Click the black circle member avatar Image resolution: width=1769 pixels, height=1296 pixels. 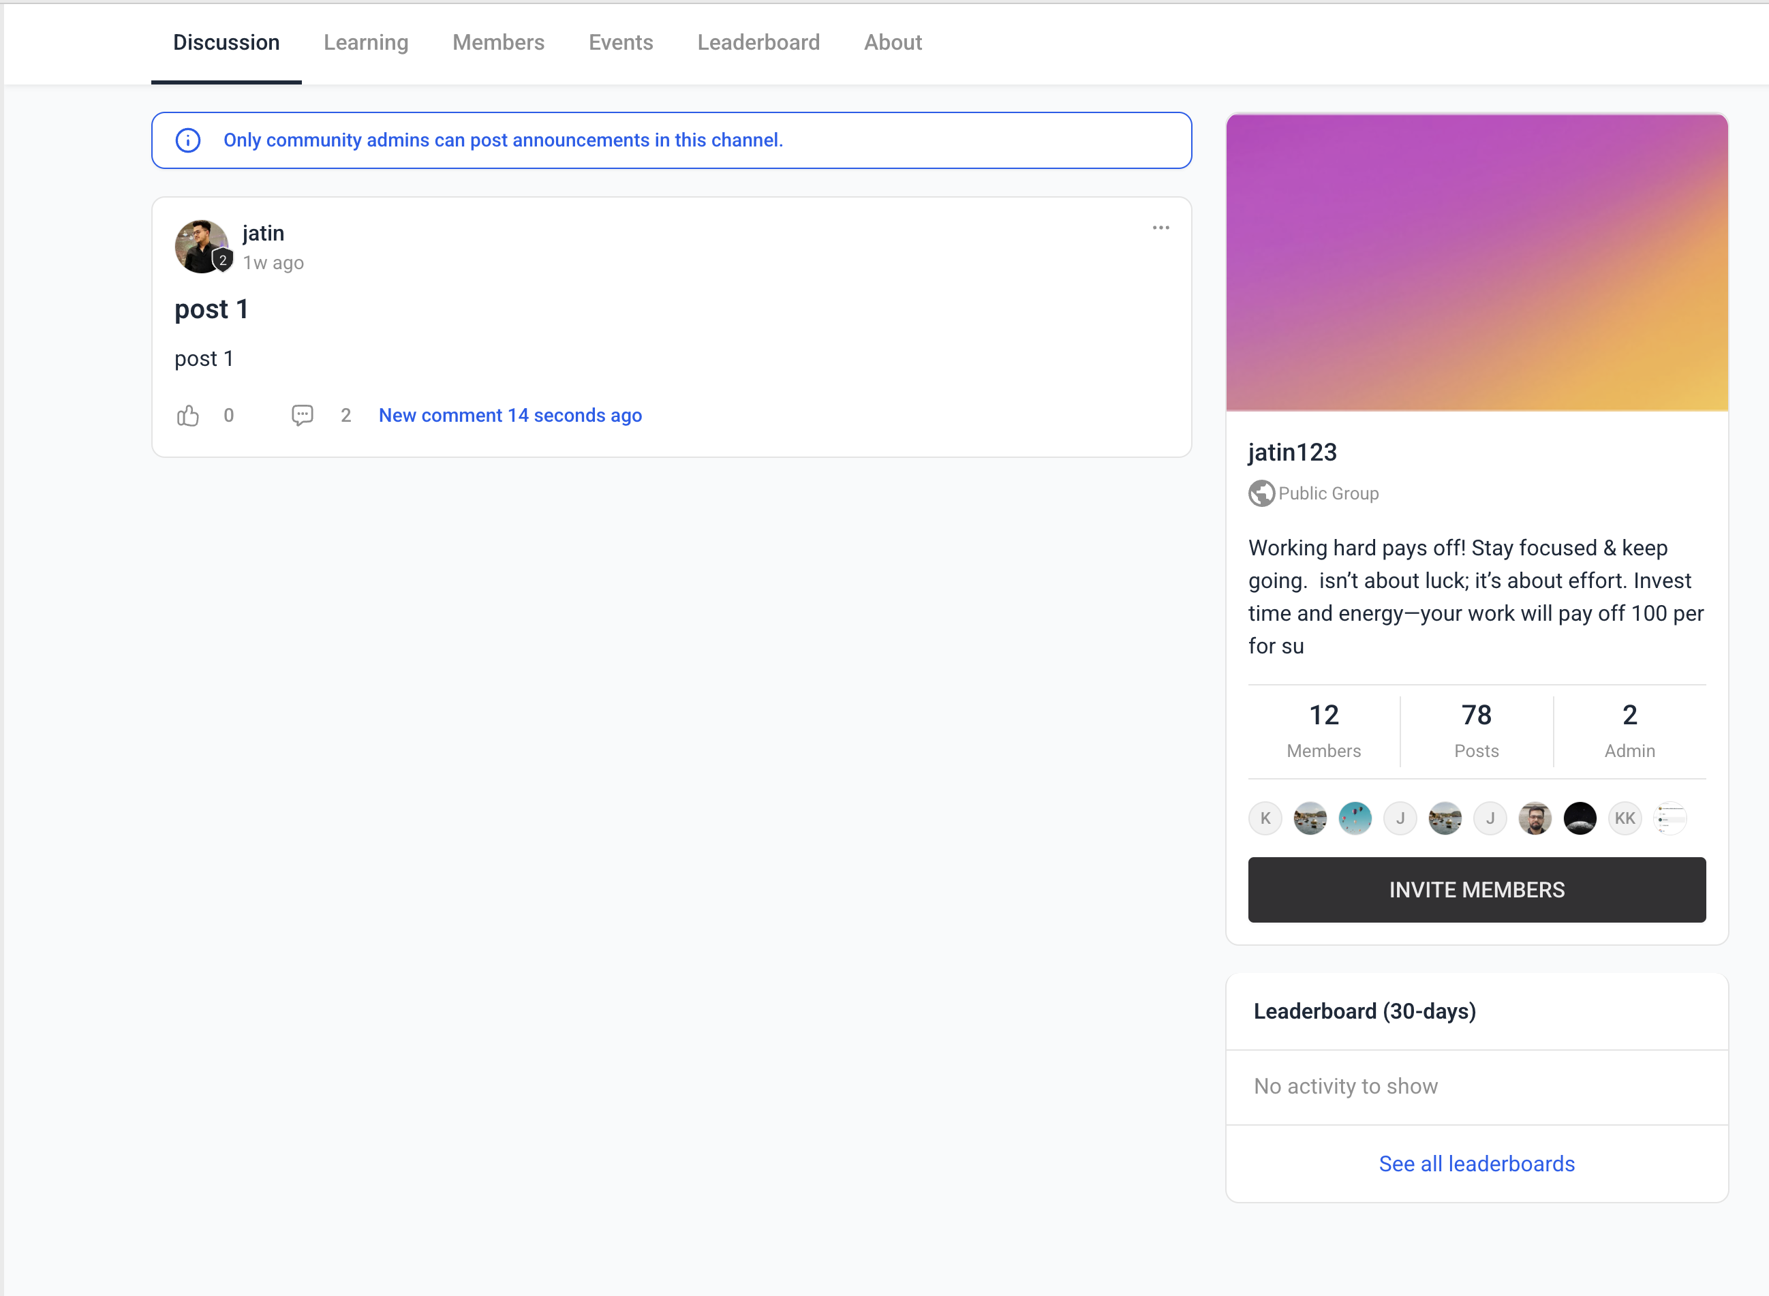click(x=1579, y=818)
